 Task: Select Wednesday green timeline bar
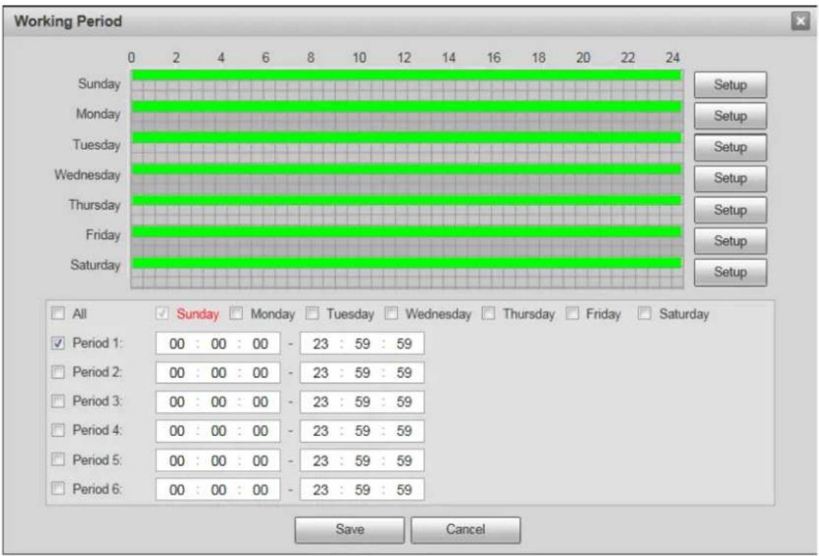tap(407, 169)
